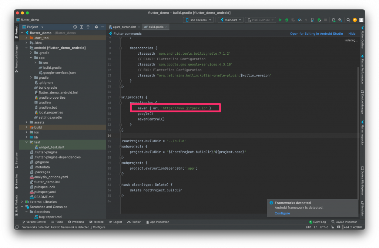The image size is (379, 248).
Task: Toggle read-only lock icon in status bar
Action: coord(333,227)
